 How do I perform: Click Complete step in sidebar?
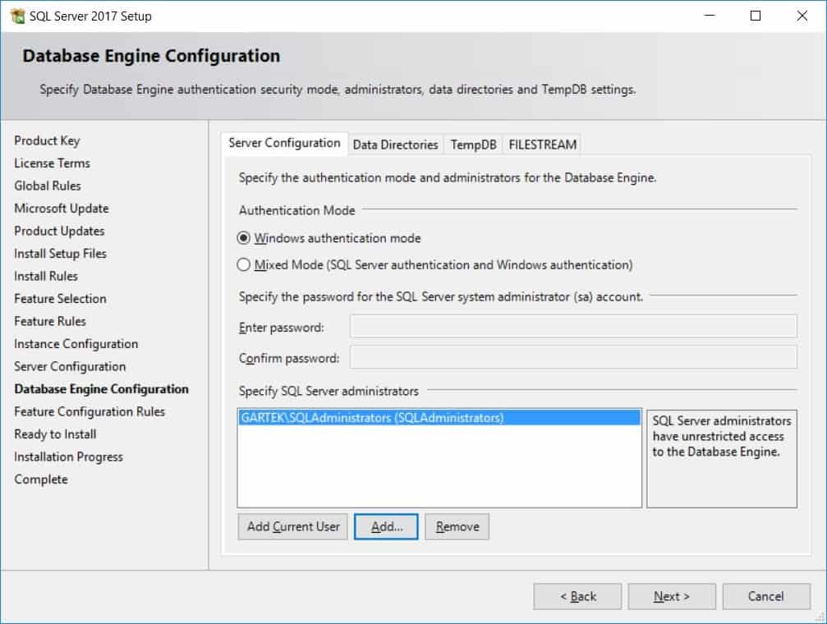41,479
